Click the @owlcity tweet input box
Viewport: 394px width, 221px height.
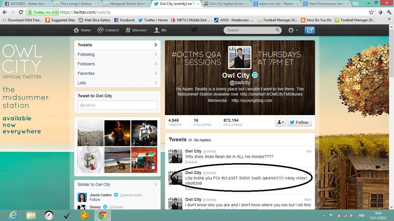click(117, 105)
